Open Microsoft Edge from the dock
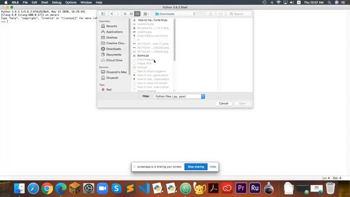 61,188
